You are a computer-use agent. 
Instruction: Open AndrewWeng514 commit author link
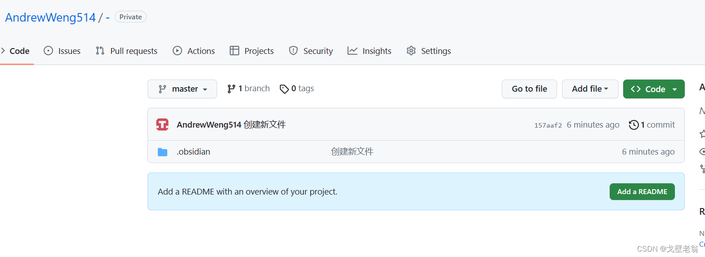point(209,125)
